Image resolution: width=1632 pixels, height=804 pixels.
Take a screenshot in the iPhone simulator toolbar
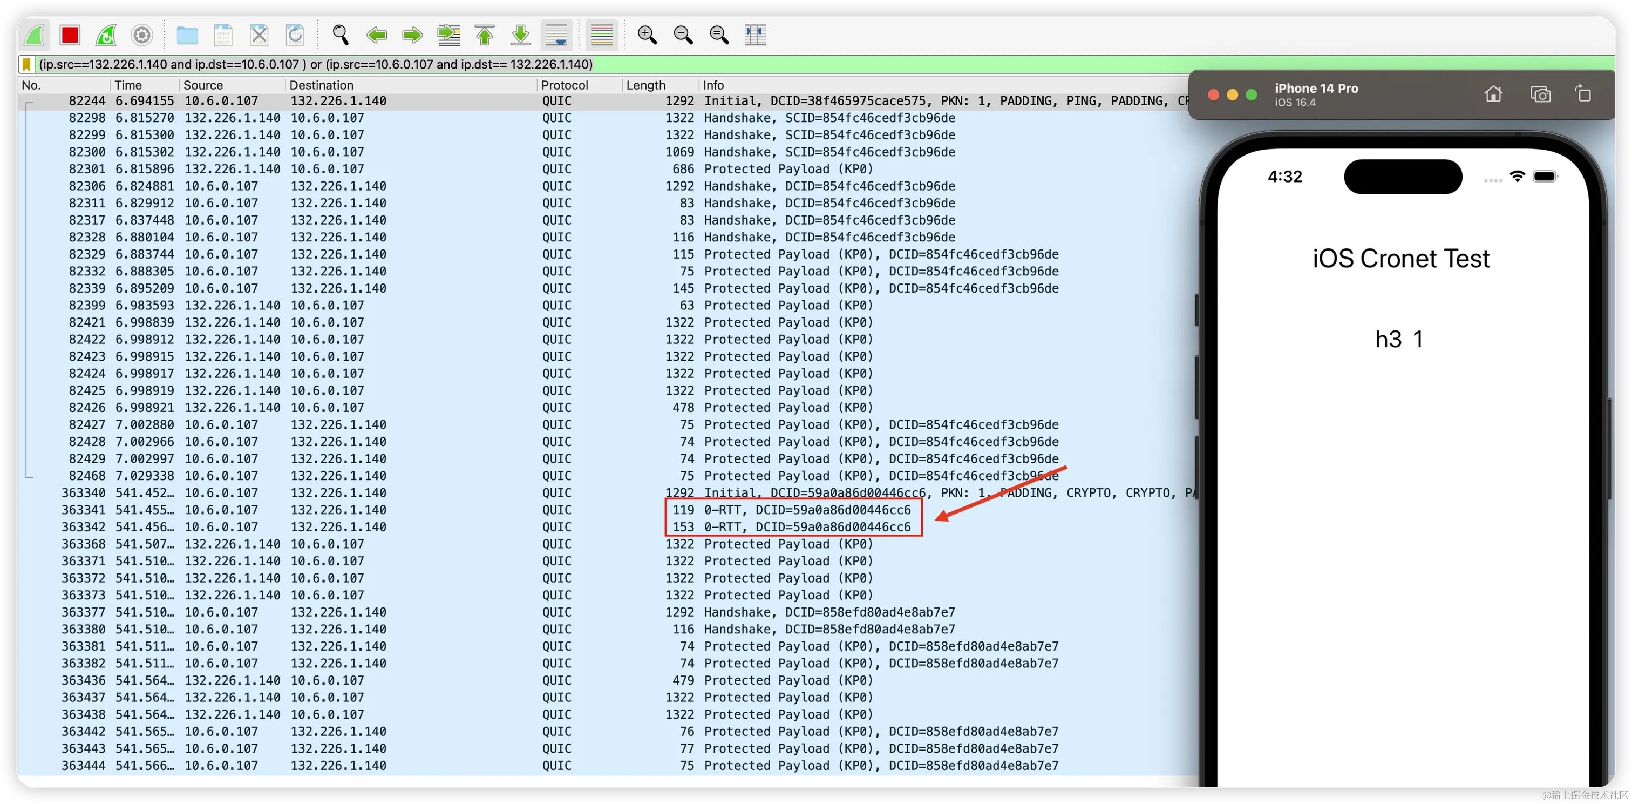pos(1541,94)
